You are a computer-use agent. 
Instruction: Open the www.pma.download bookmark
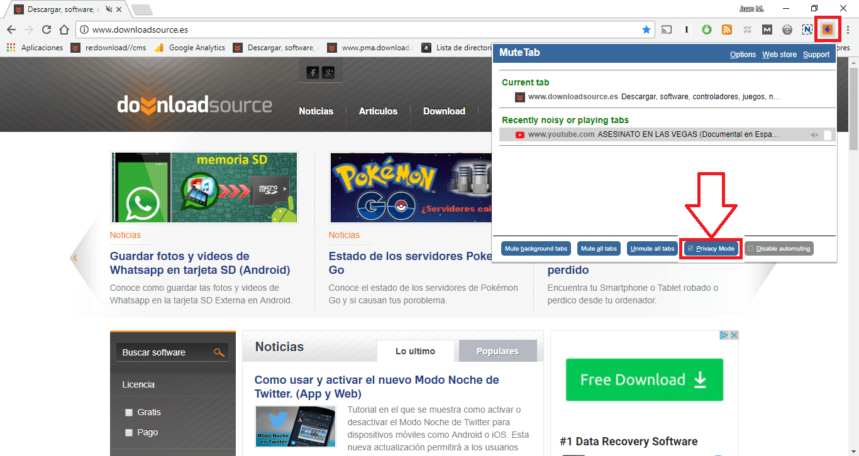[x=371, y=48]
